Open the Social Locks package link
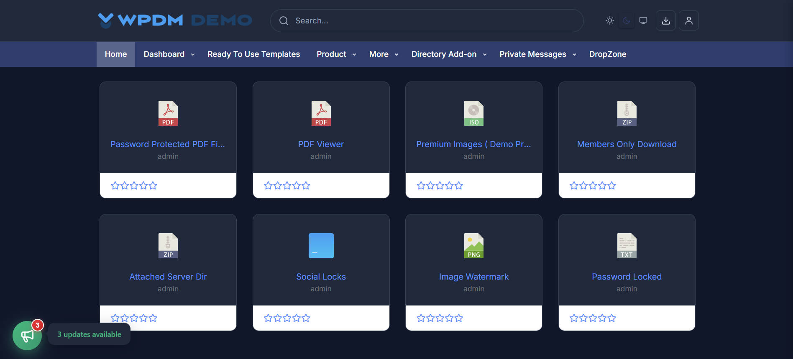 point(321,277)
